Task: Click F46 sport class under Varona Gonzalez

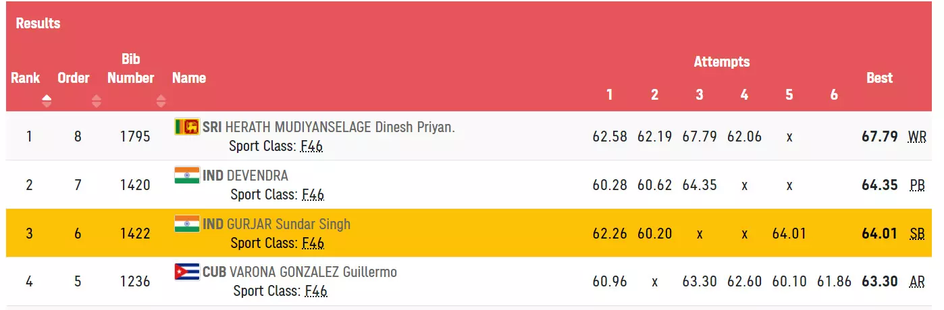Action: coord(316,292)
